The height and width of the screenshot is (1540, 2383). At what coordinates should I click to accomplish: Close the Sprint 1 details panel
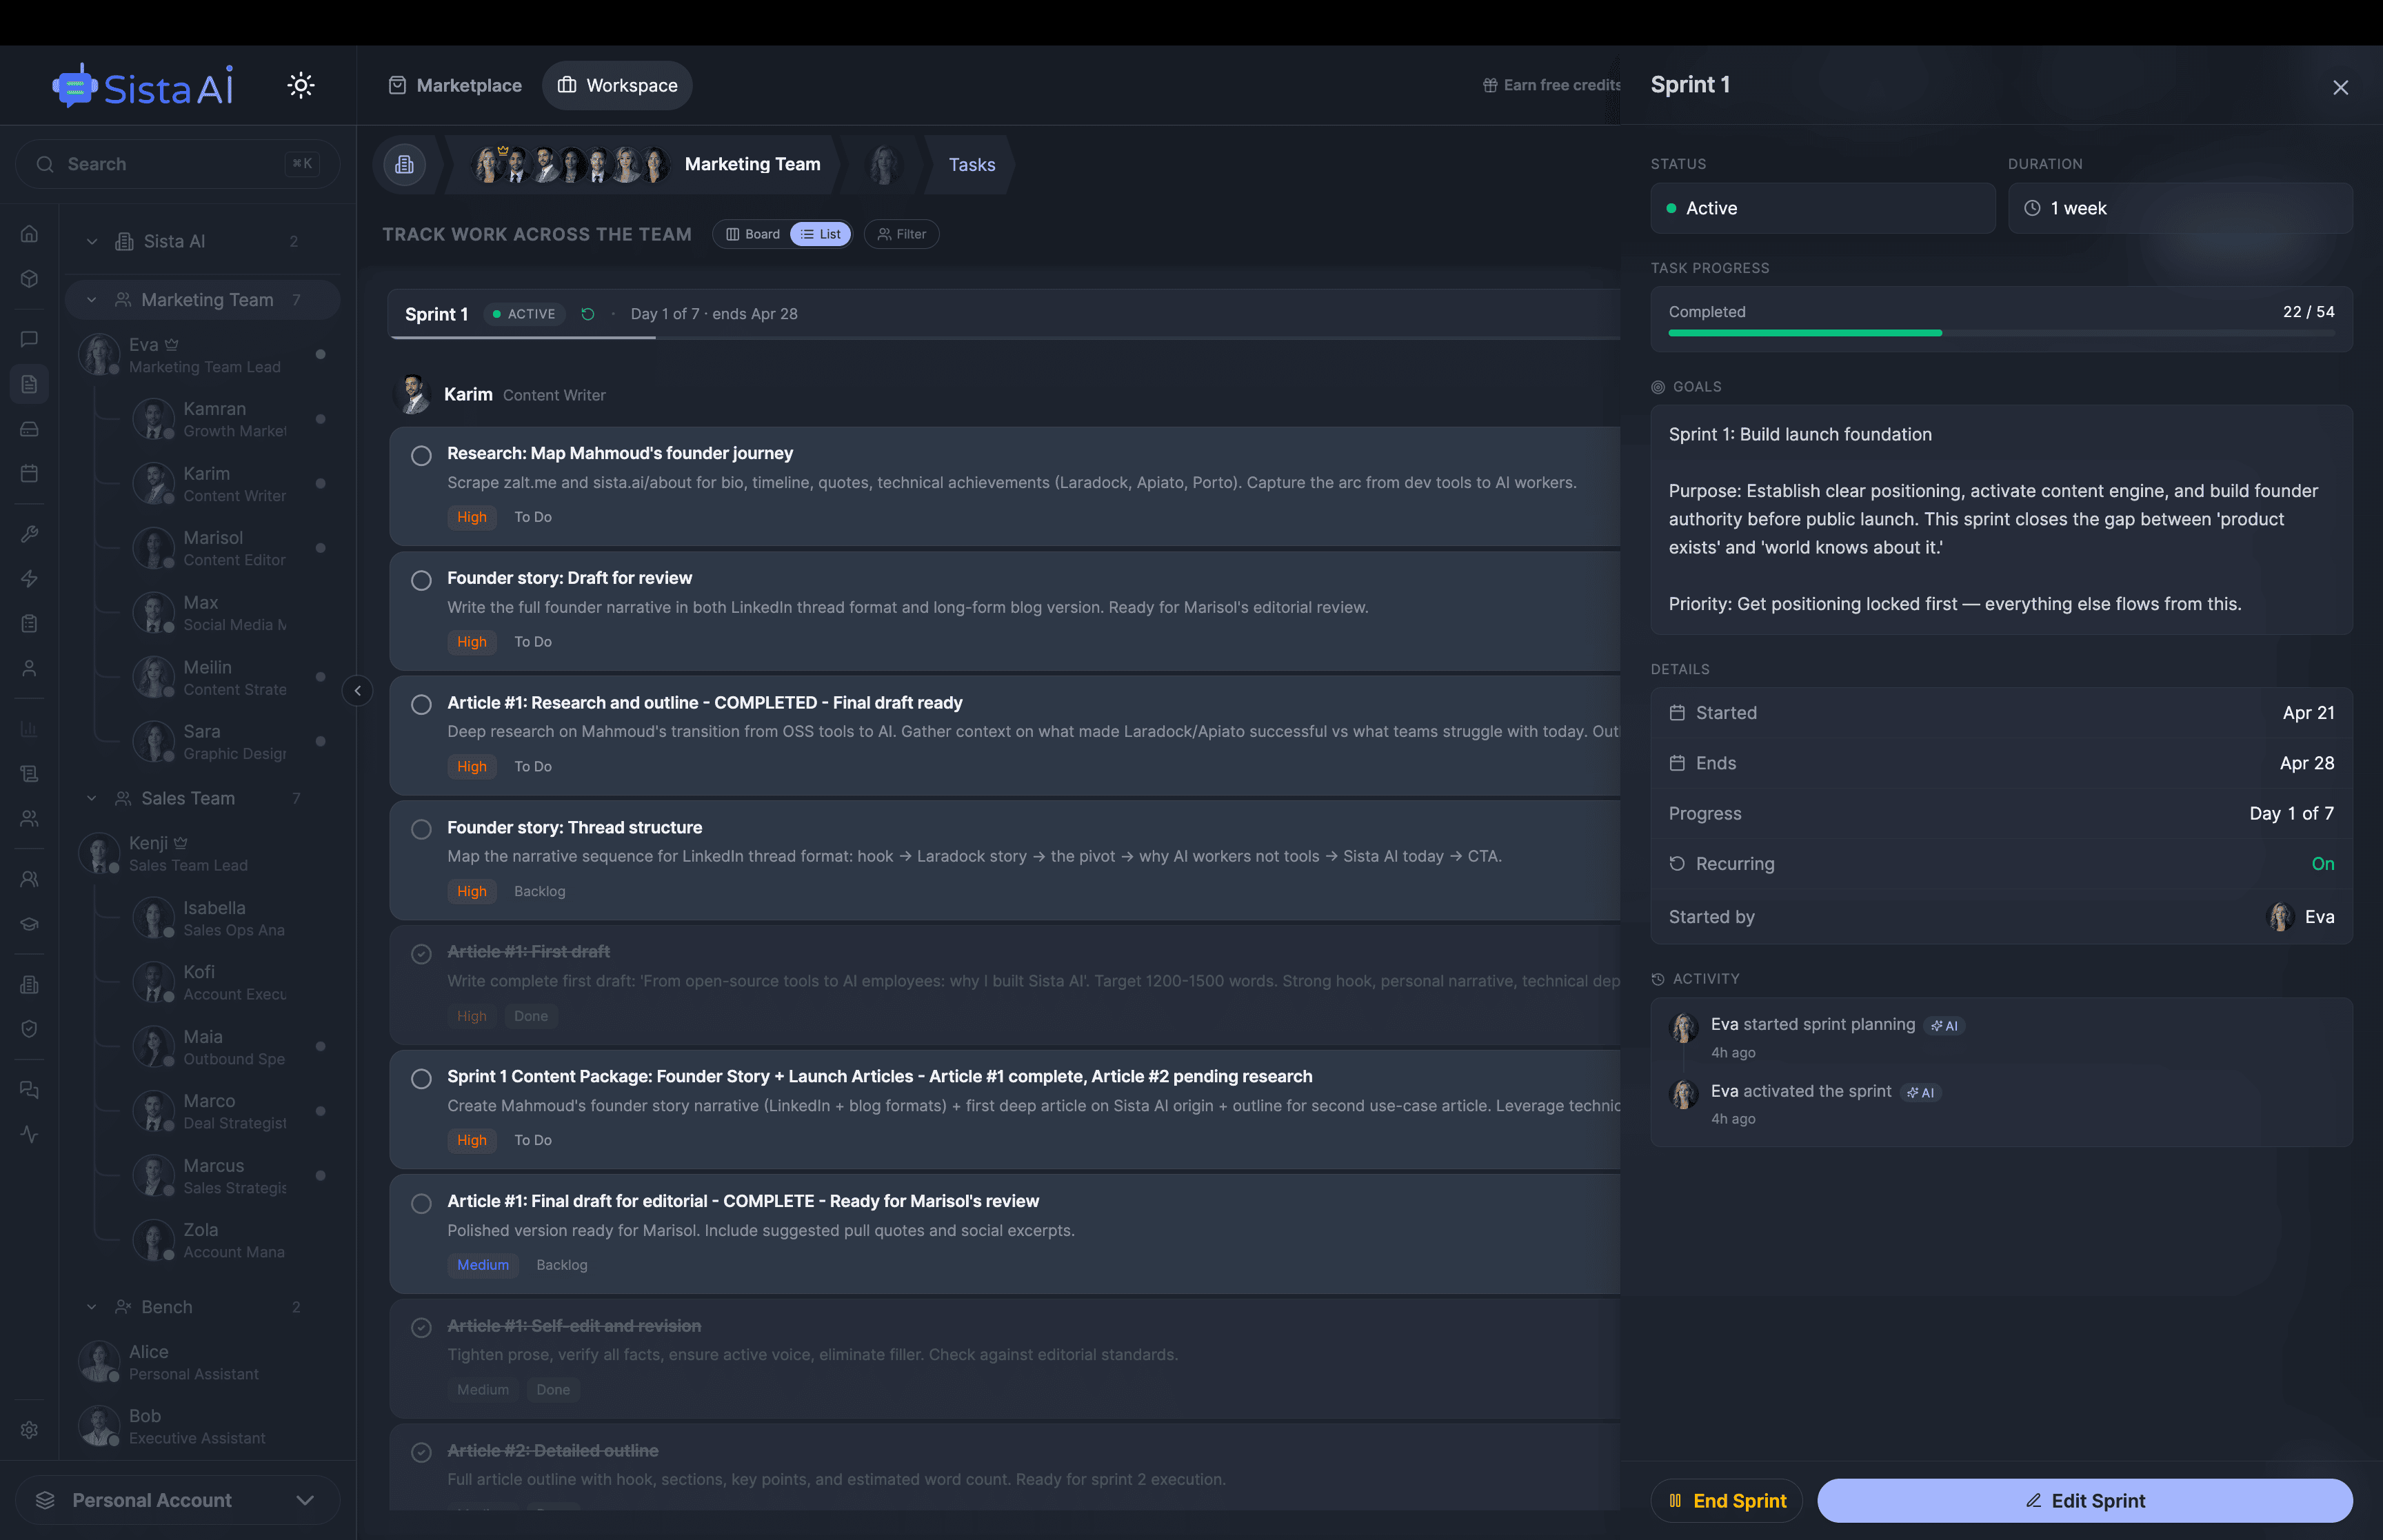(x=2340, y=88)
